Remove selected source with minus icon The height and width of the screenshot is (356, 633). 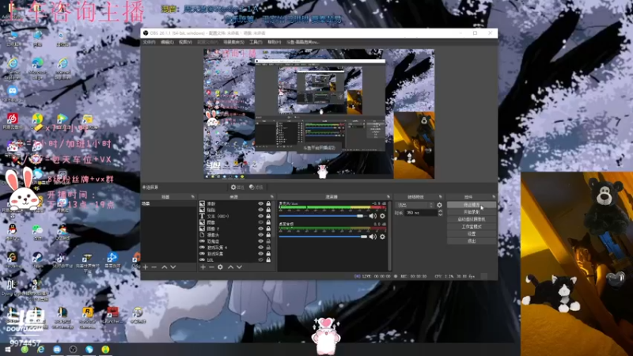211,267
